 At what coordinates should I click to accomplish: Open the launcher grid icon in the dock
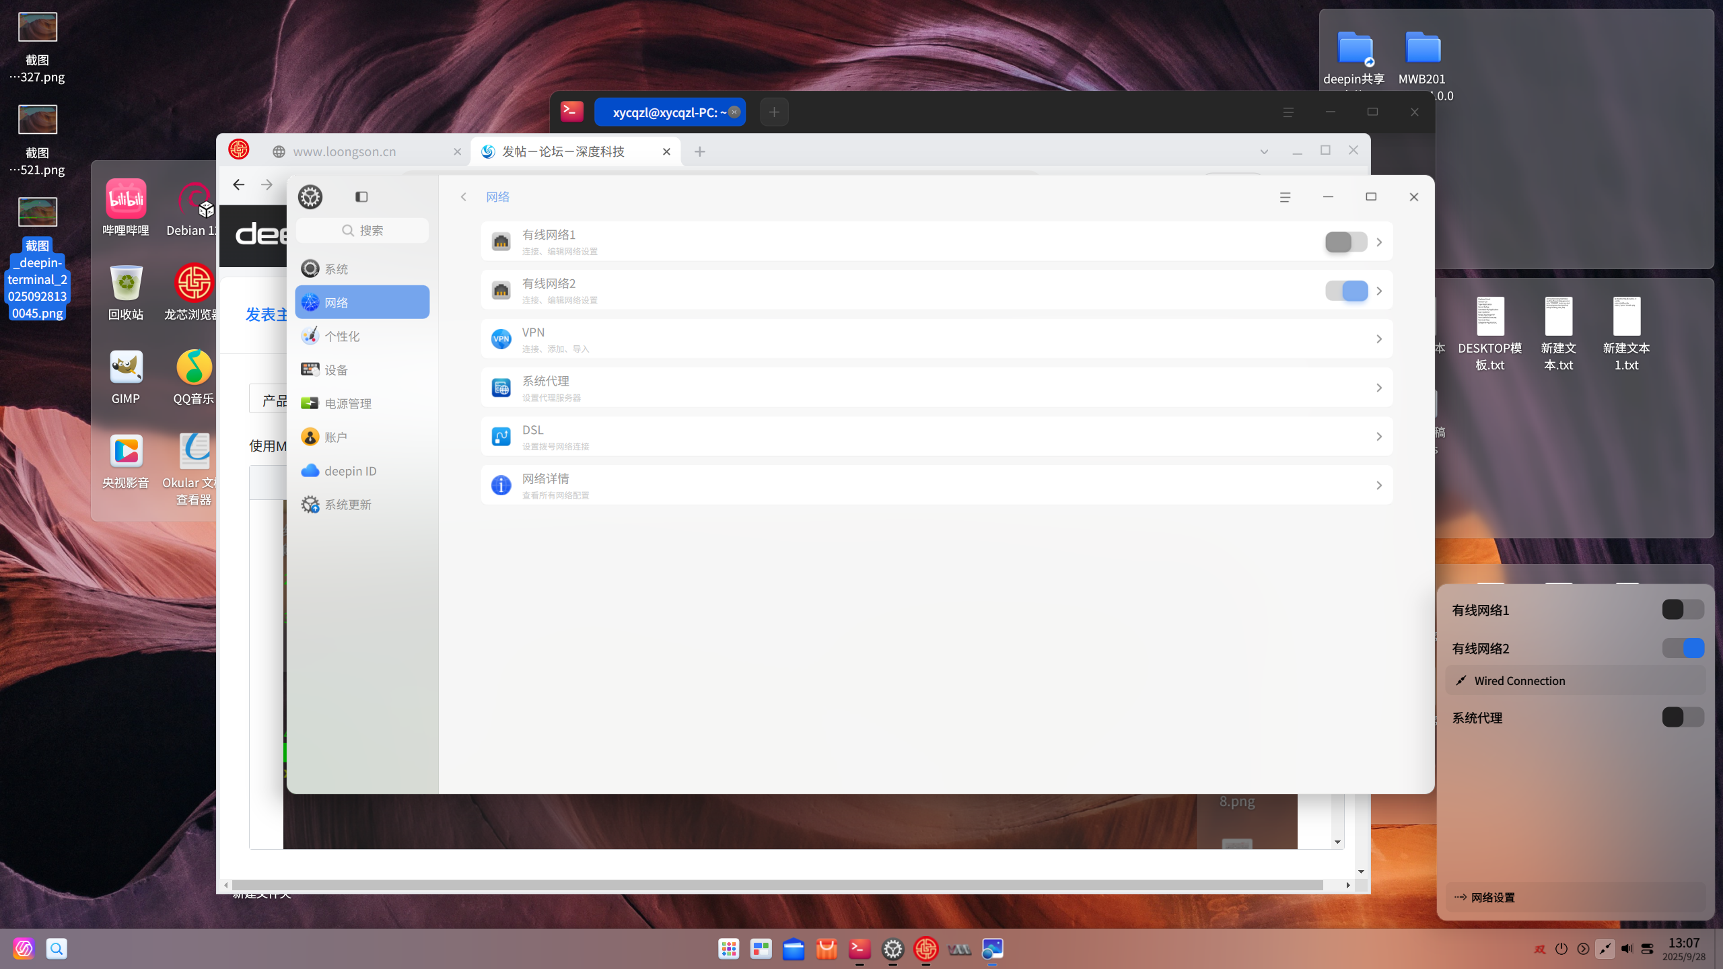click(x=728, y=949)
